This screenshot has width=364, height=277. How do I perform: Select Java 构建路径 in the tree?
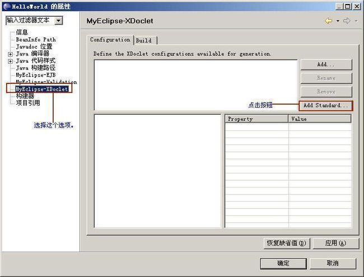click(36, 68)
